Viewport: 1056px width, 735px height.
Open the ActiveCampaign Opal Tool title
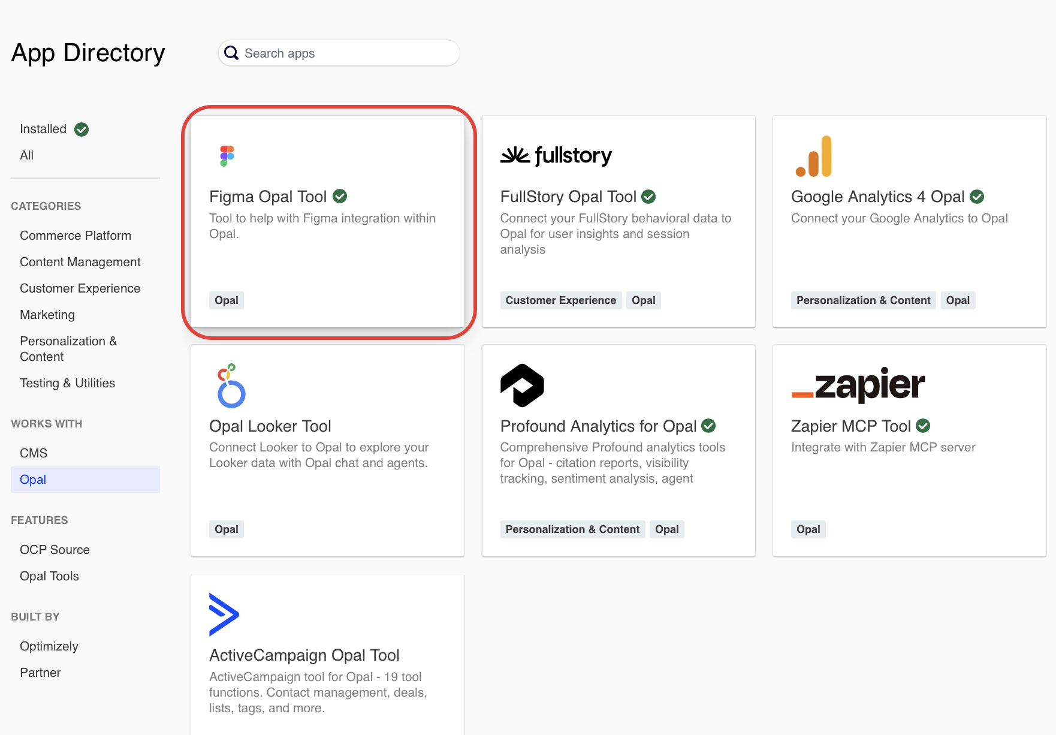(304, 655)
